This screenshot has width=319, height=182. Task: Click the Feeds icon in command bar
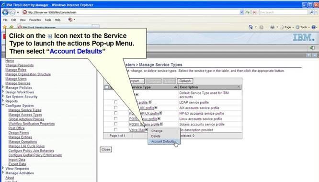[x=262, y=27]
